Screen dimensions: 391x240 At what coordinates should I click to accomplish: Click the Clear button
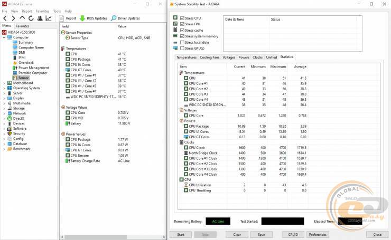[x=237, y=235]
